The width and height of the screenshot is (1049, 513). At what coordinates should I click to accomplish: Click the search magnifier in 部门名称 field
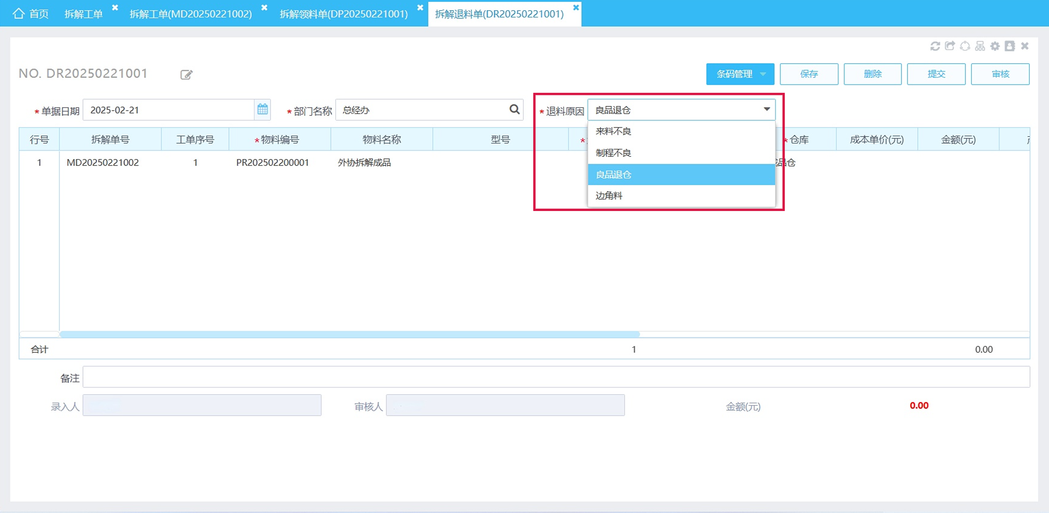514,110
